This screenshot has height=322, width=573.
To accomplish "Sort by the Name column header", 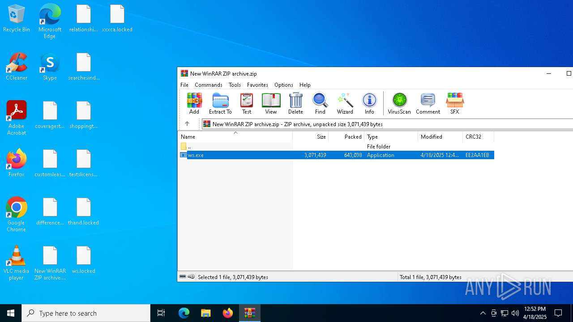I will tap(235, 137).
